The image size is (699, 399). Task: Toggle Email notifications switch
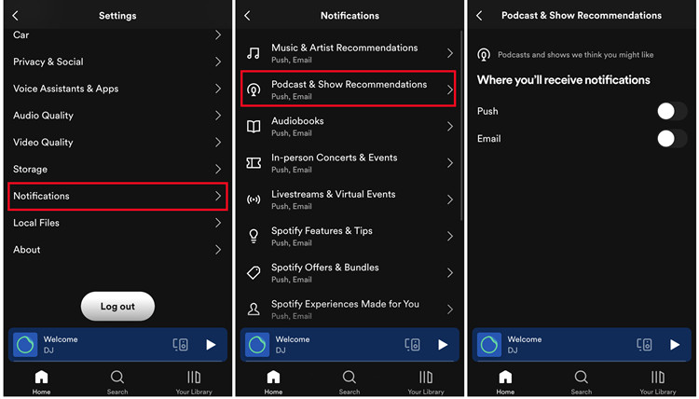[x=672, y=139]
